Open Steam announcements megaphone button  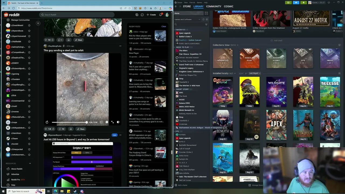(296, 3)
